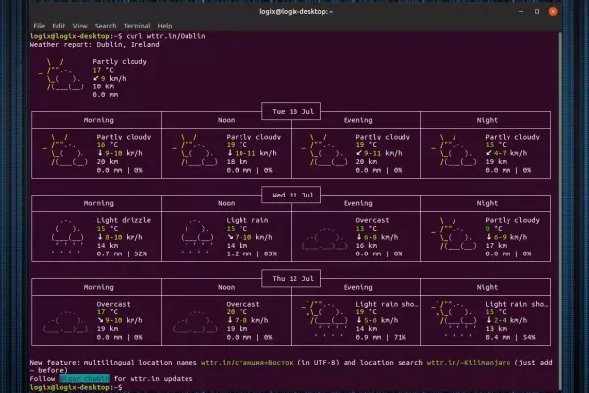The width and height of the screenshot is (589, 393).
Task: Click the 'Tue 10 Jul' date header
Action: pyautogui.click(x=293, y=111)
